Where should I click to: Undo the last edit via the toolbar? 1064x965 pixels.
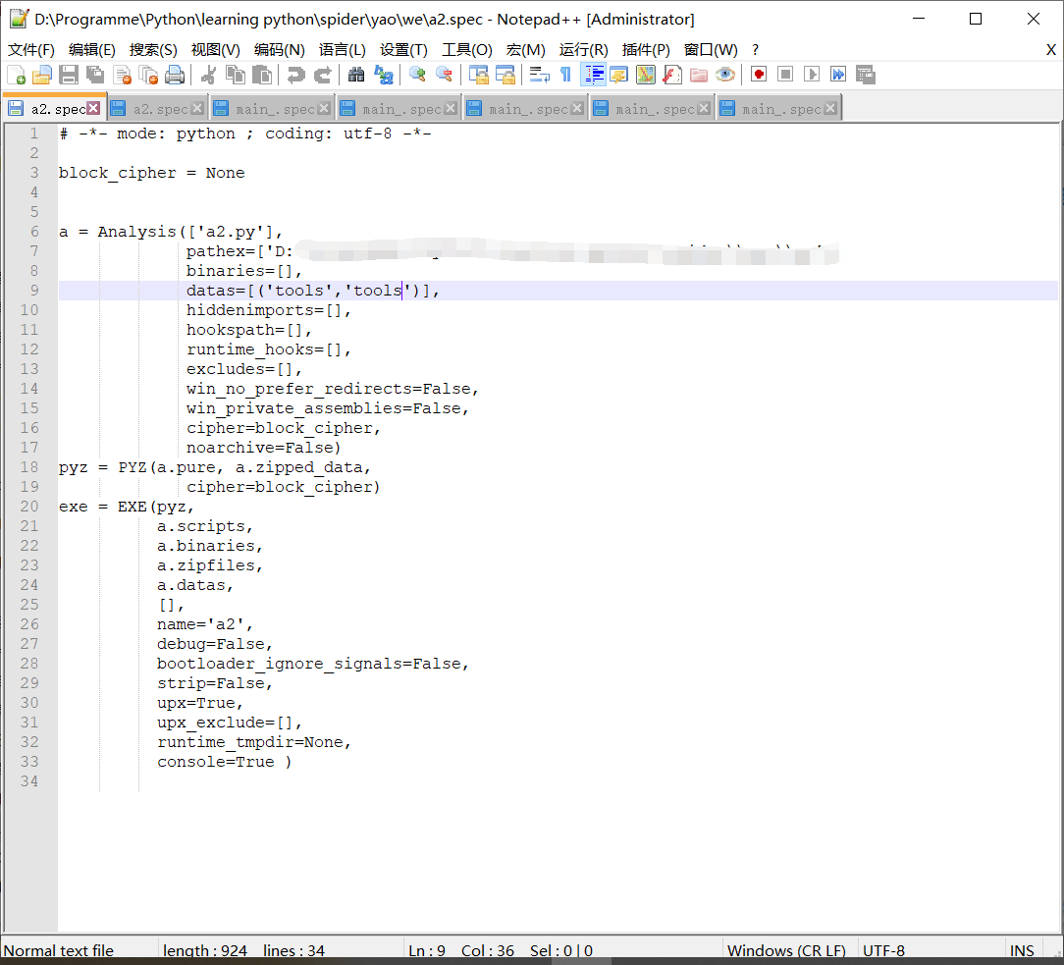pyautogui.click(x=295, y=75)
